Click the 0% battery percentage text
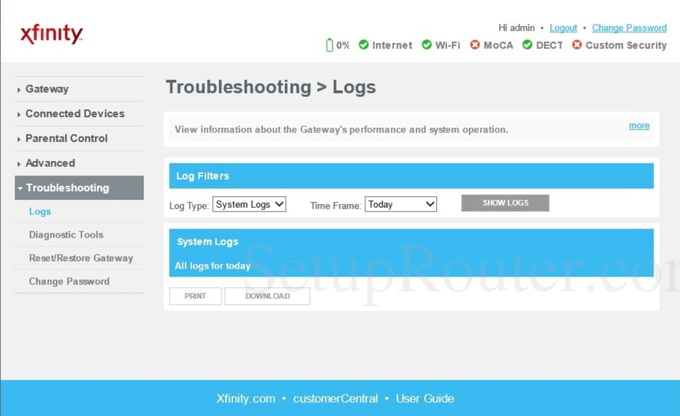Screen dimensions: 680x416 click(342, 45)
